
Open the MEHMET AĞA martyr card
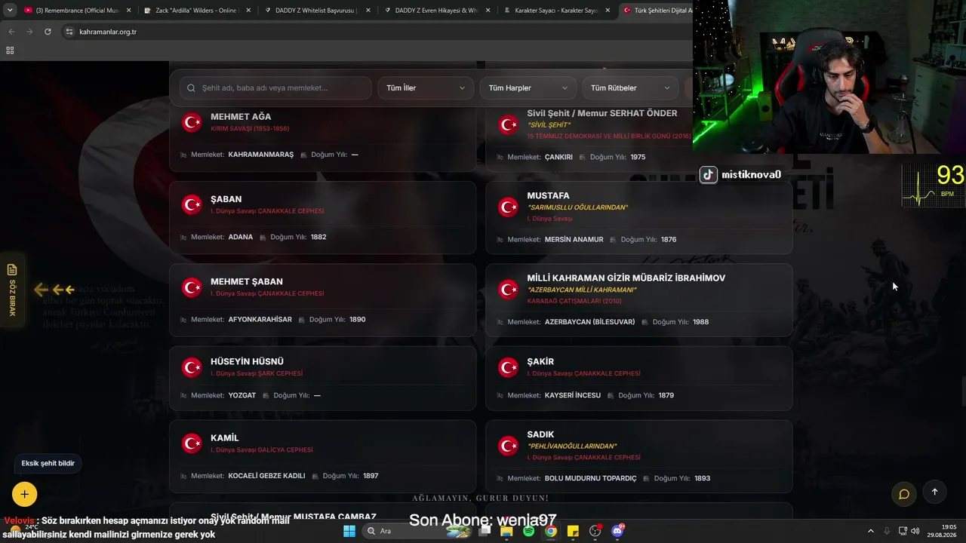click(323, 138)
